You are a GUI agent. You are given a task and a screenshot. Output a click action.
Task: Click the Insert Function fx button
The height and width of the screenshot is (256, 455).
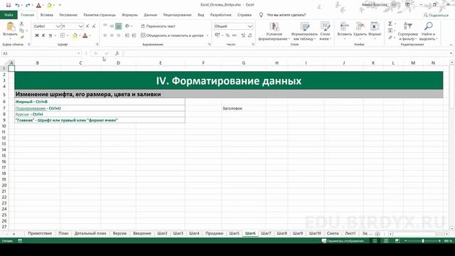[117, 53]
